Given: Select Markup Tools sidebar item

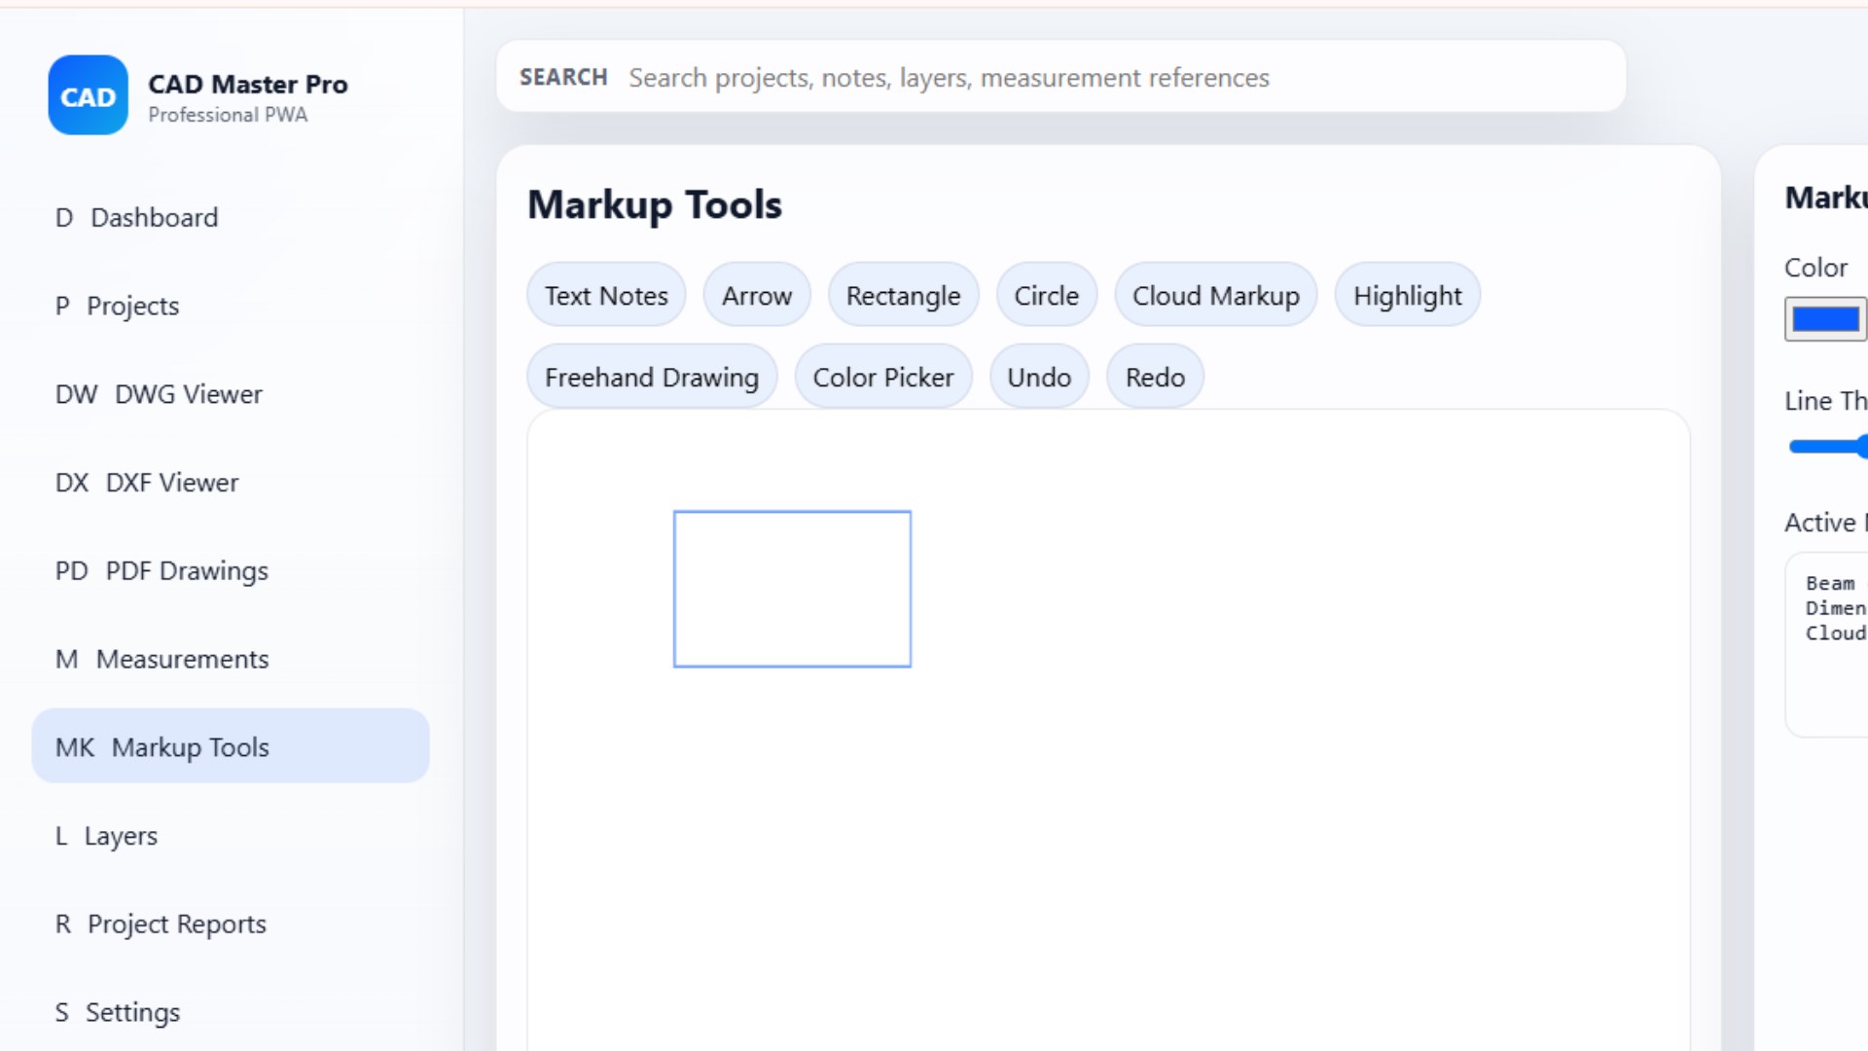Looking at the screenshot, I should 231,746.
